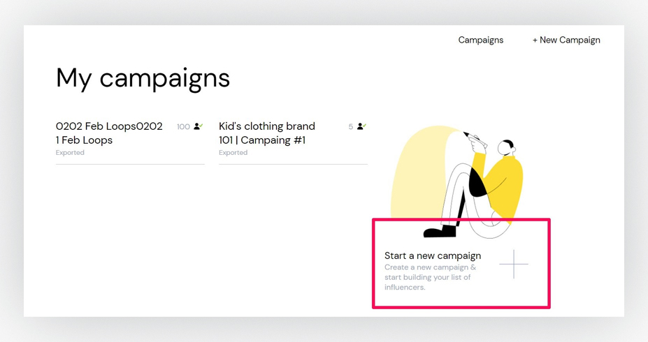The height and width of the screenshot is (342, 648).
Task: Click the 100 influencer count
Action: click(x=183, y=126)
